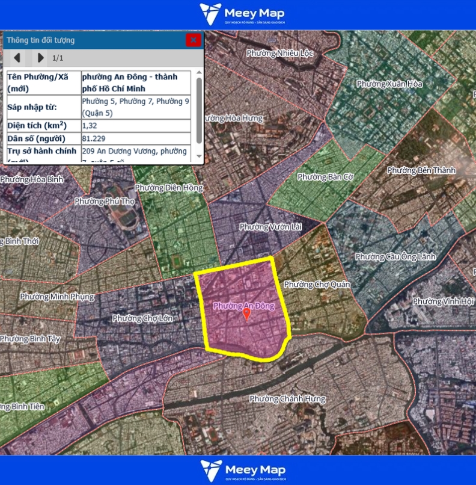Click the Phường Diên Hồng ward label
This screenshot has height=485, width=476.
pyautogui.click(x=169, y=188)
